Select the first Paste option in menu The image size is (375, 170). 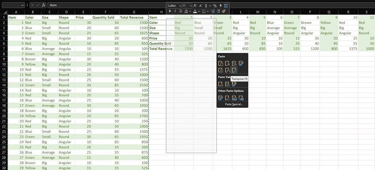(x=220, y=63)
